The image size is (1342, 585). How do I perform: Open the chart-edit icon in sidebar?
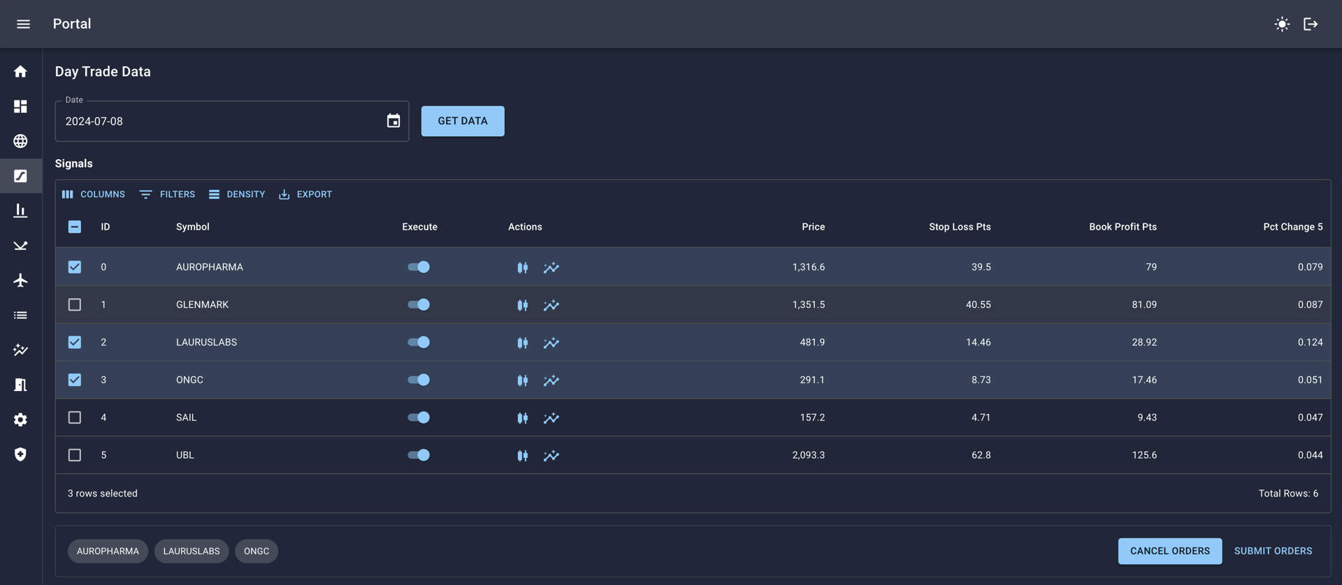click(x=20, y=176)
